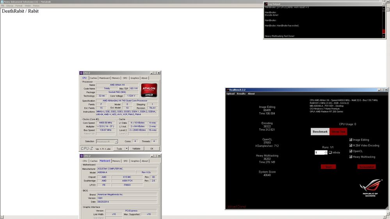
Task: Select the Graphics tab in lower CPU-Z window
Action: pyautogui.click(x=135, y=161)
